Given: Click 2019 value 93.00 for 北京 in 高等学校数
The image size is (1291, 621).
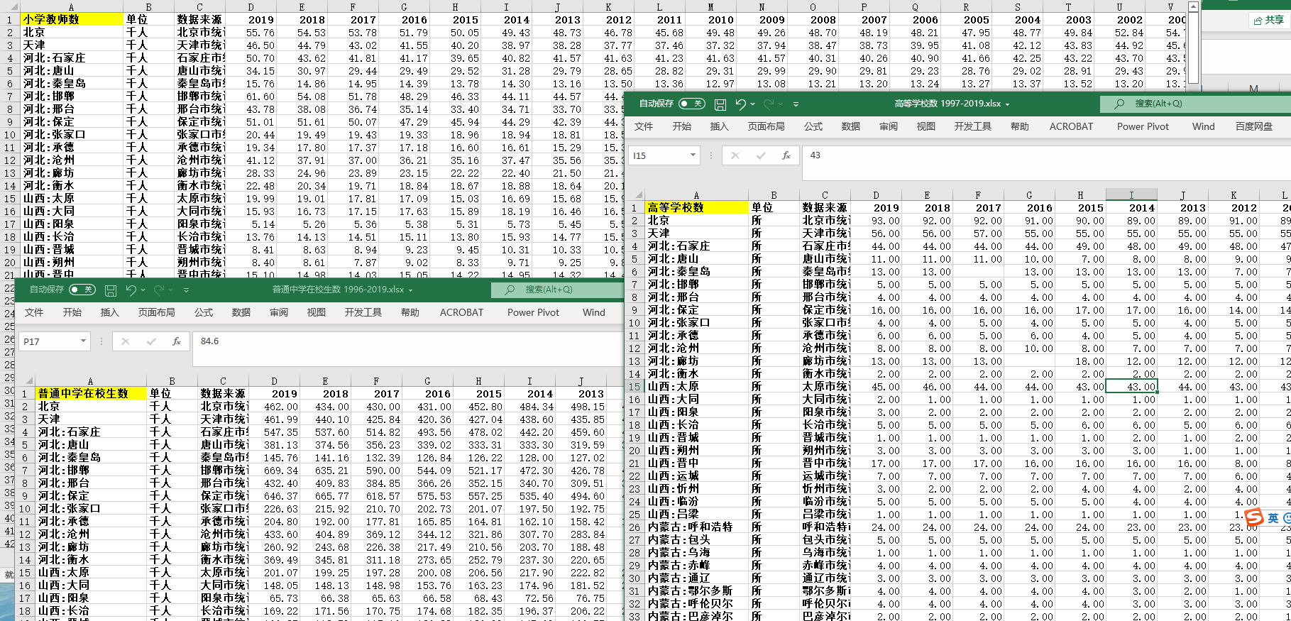Looking at the screenshot, I should tap(876, 221).
